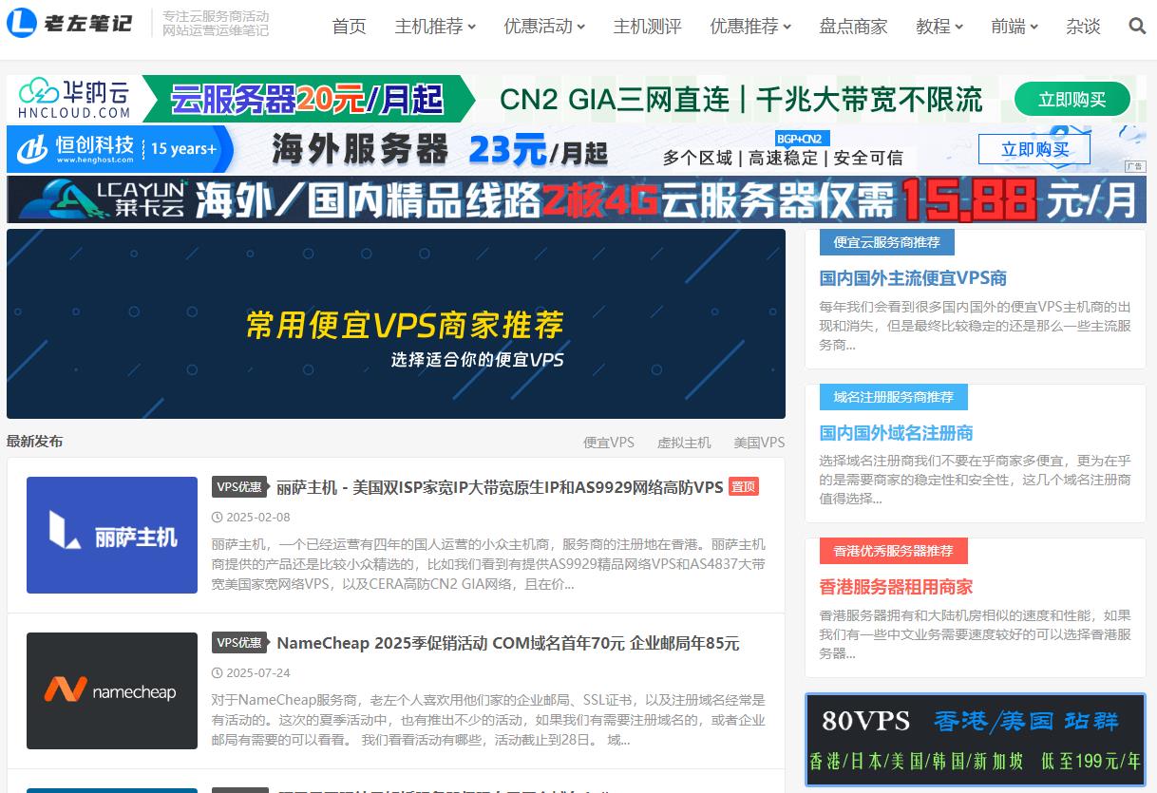Click the 置顶 badge on 丽萨主机 post
This screenshot has width=1157, height=793.
tap(744, 487)
